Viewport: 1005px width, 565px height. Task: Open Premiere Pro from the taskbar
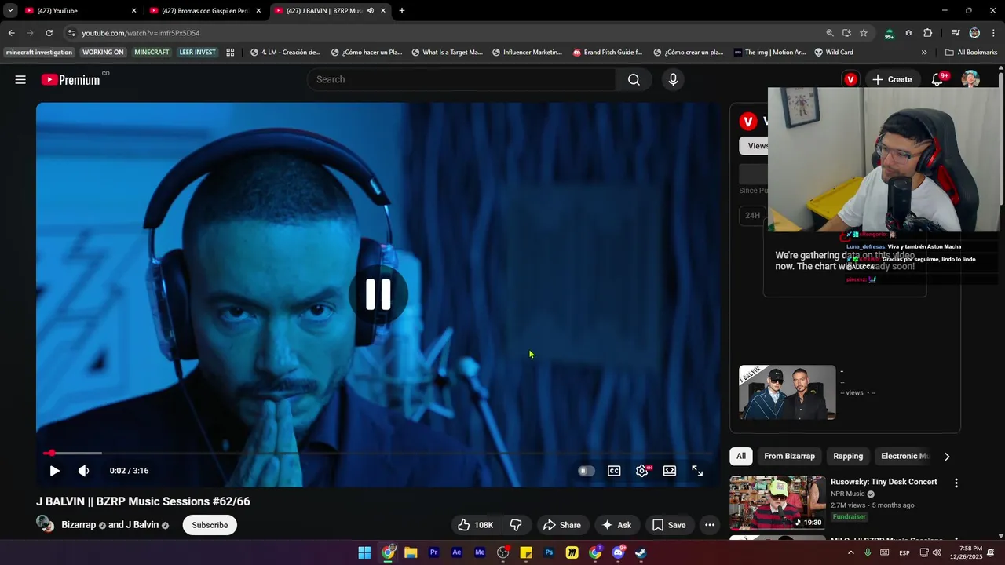[433, 552]
